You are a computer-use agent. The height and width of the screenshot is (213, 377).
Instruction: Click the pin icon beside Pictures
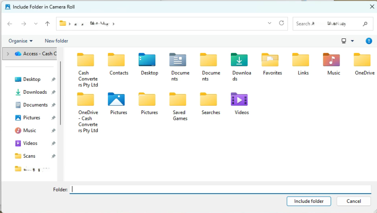click(53, 118)
